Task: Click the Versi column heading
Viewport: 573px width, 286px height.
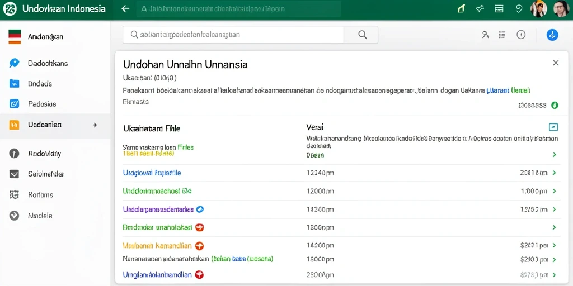Action: [314, 127]
